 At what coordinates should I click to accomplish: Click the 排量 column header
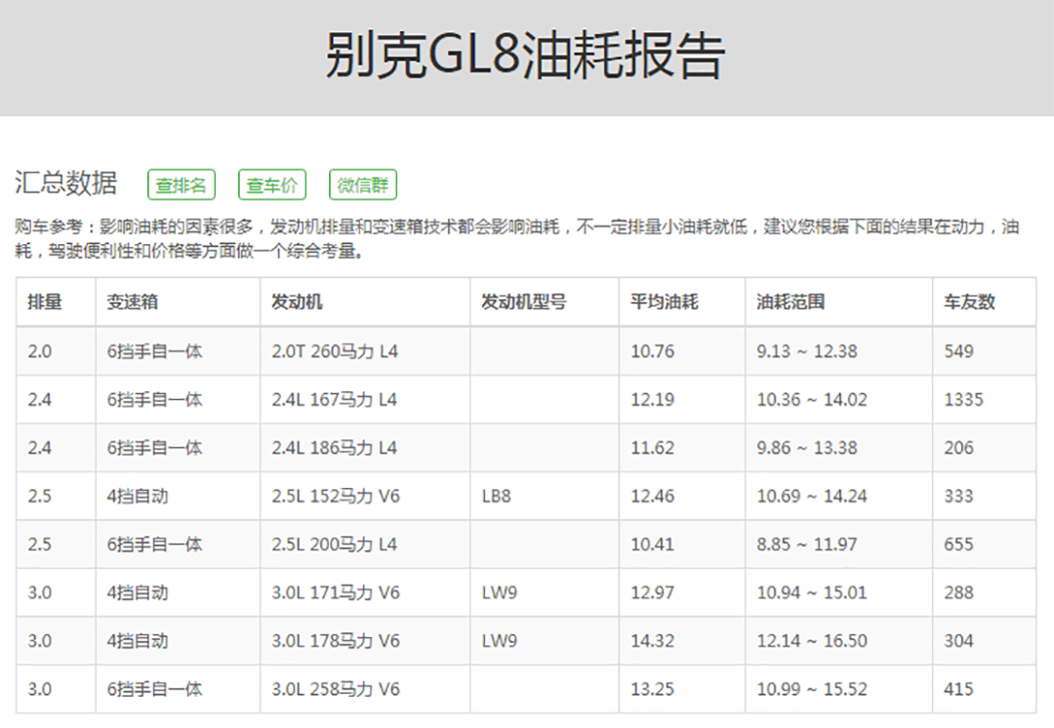click(45, 303)
